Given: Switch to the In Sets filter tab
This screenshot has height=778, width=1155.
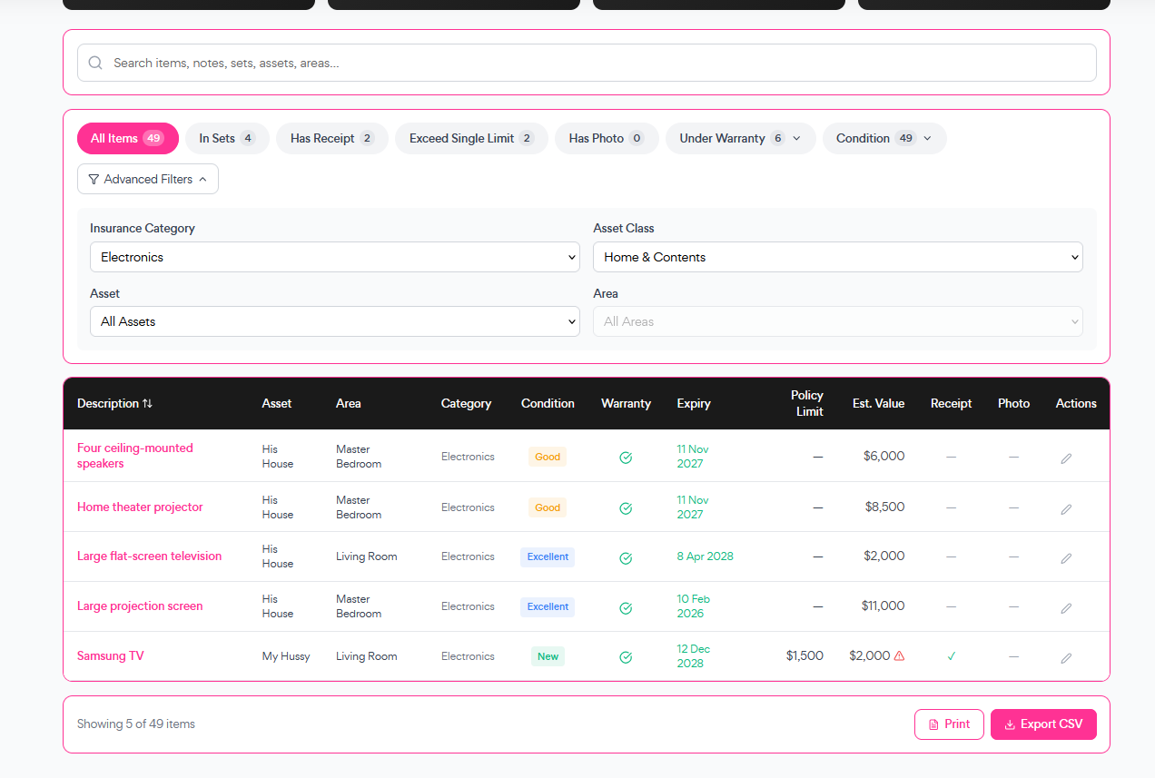Looking at the screenshot, I should [x=227, y=139].
